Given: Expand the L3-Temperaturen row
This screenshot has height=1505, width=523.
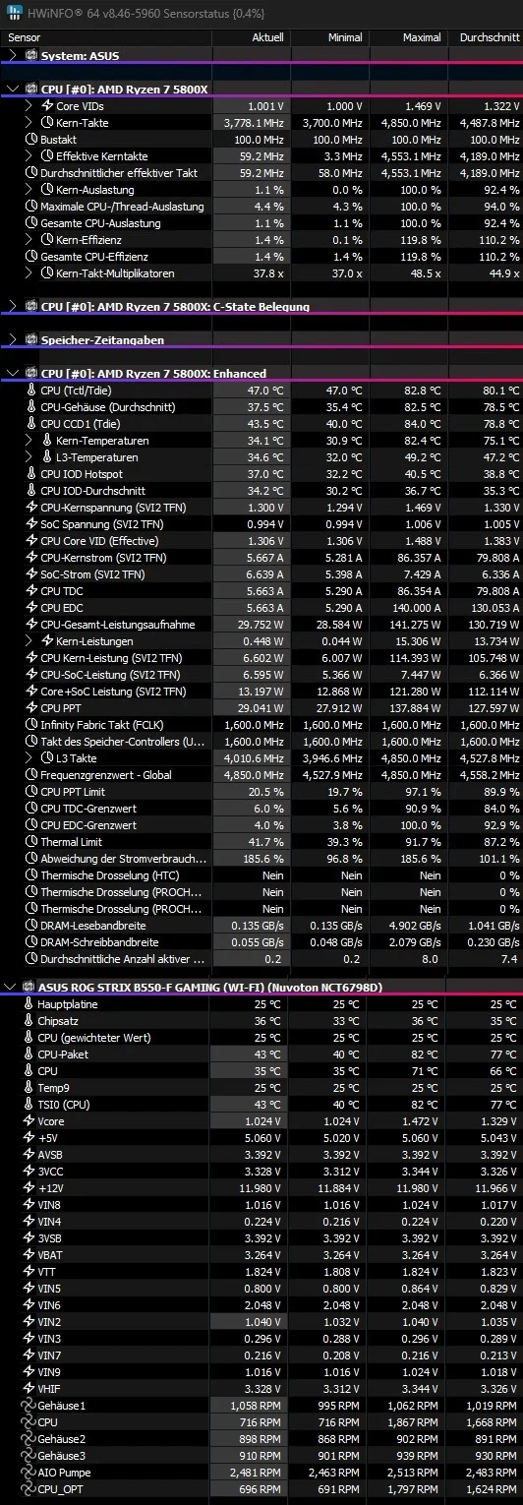Looking at the screenshot, I should [29, 457].
